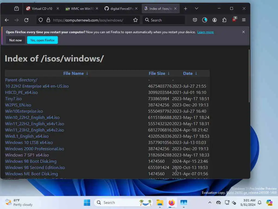Open the uBlock Origin extension icon
The image size is (278, 209).
click(x=234, y=20)
